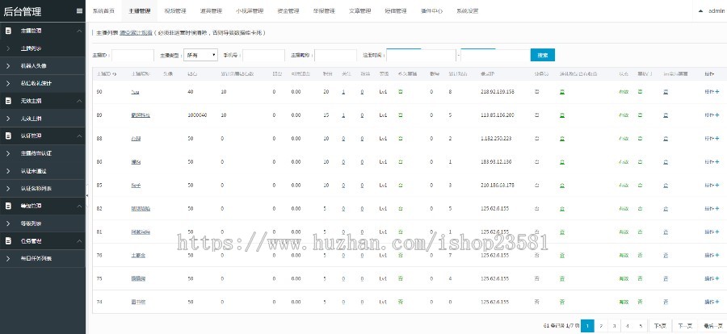Click the underlined clear-data link beside 主播列表
This screenshot has width=727, height=334.
click(x=136, y=33)
